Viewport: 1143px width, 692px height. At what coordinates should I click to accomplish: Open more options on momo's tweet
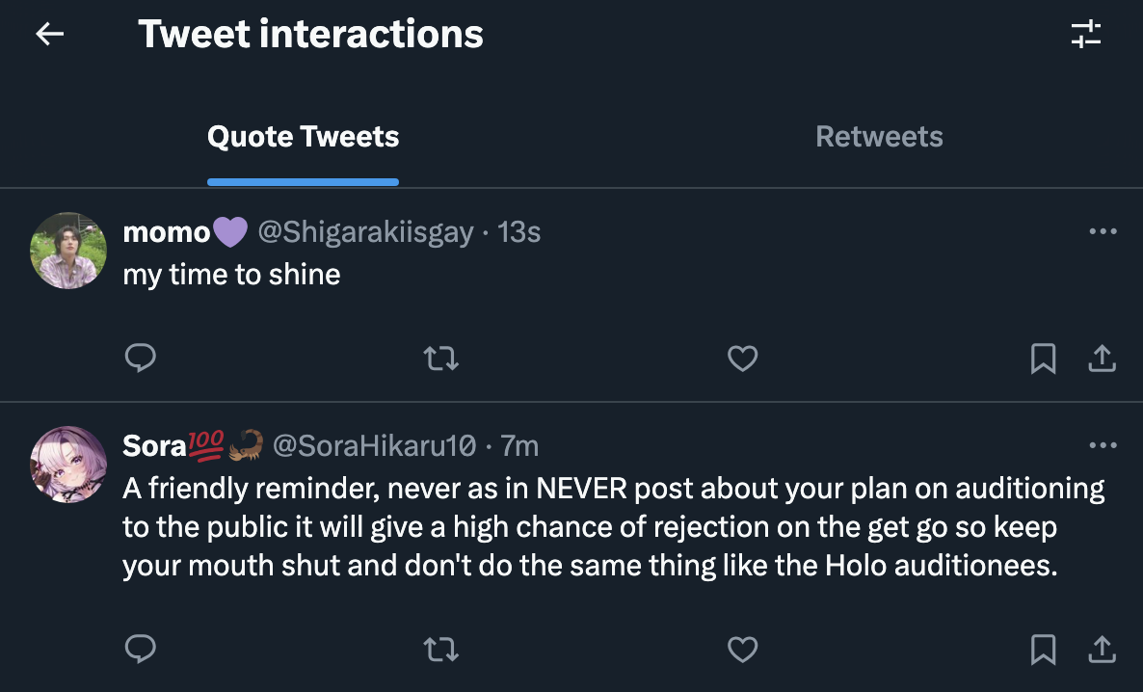[x=1102, y=232]
